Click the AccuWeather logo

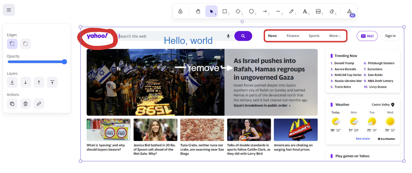(386, 139)
